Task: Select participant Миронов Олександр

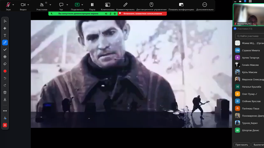Action: coord(249,79)
